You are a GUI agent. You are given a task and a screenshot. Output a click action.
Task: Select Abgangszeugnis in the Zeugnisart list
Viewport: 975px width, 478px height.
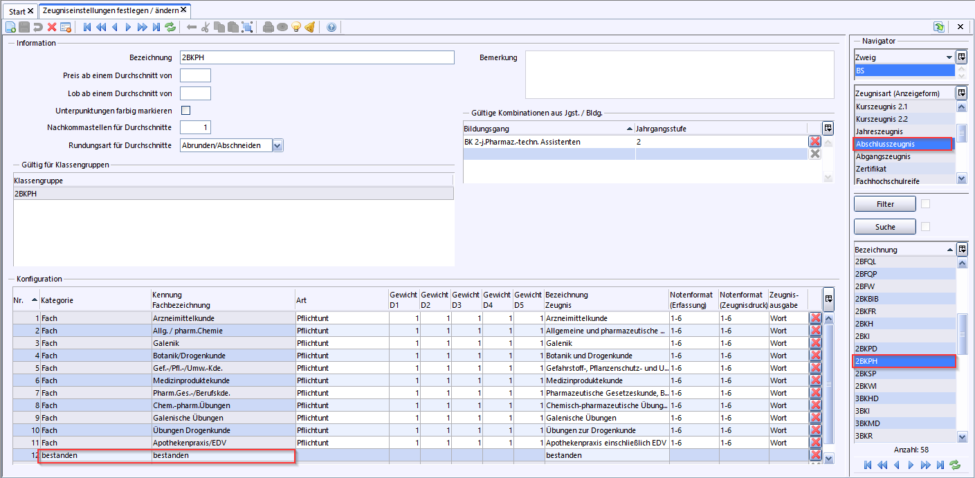[883, 156]
